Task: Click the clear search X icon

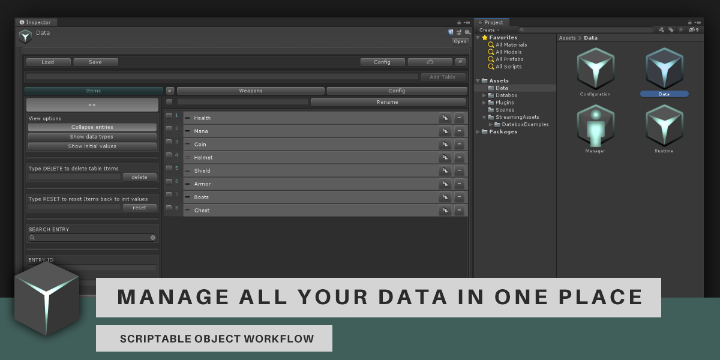Action: 153,238
